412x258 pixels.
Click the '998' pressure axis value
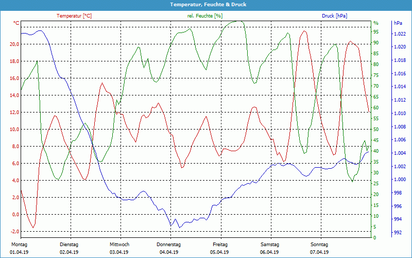click(x=398, y=193)
